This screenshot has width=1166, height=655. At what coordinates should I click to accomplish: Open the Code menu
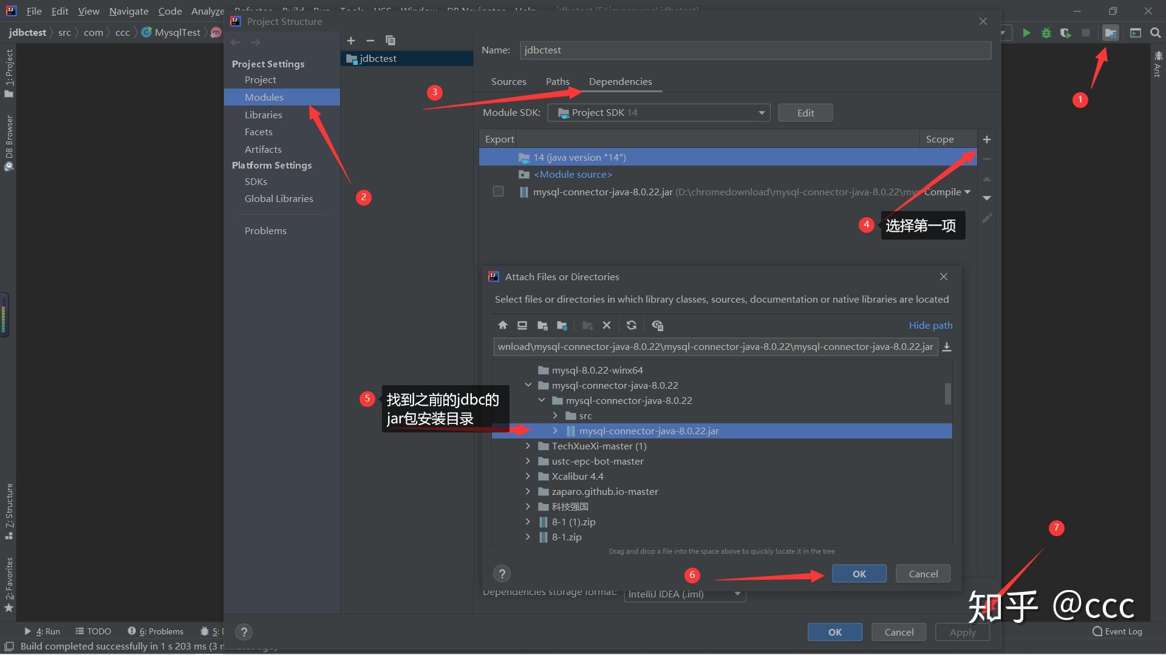click(170, 11)
